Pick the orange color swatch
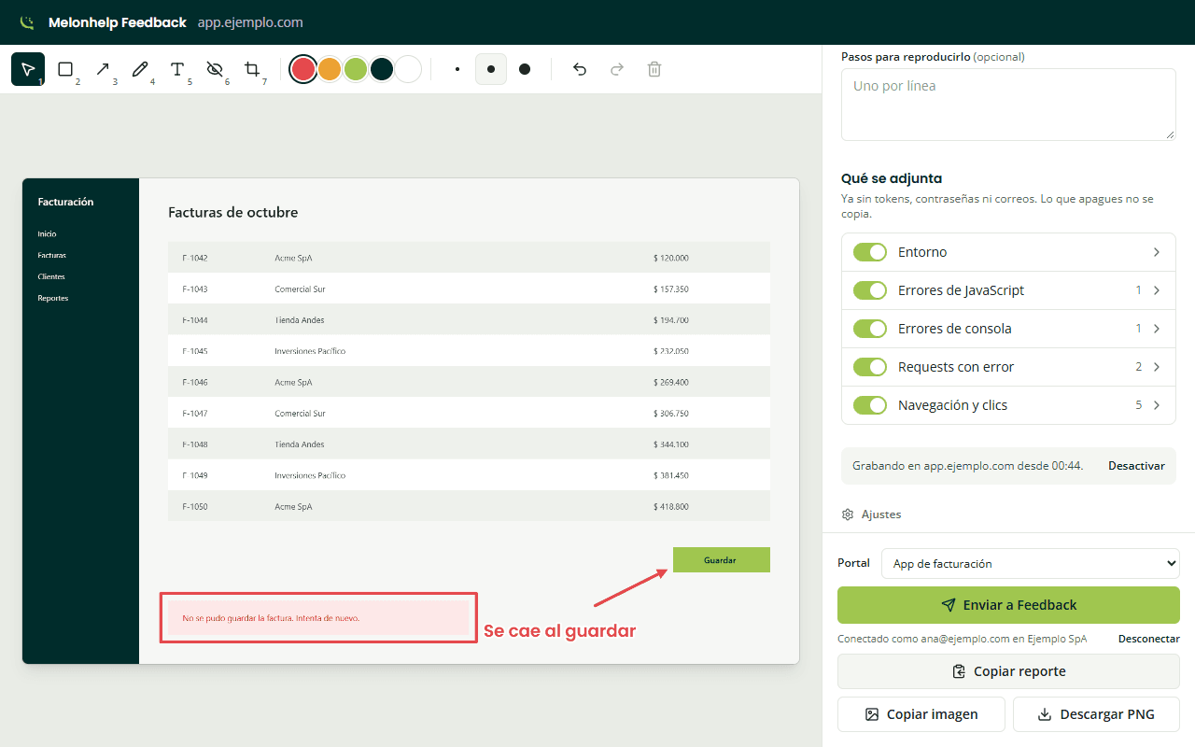 329,69
